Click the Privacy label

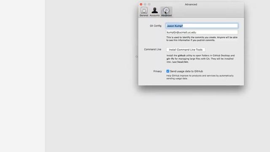(157, 71)
